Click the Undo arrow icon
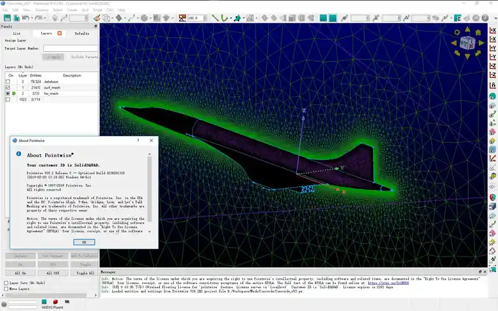The width and height of the screenshot is (498, 311). (x=25, y=18)
